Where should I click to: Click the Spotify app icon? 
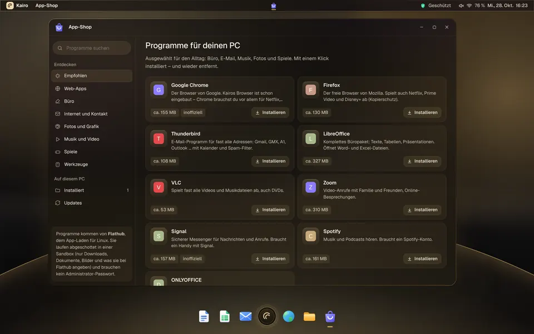point(310,236)
